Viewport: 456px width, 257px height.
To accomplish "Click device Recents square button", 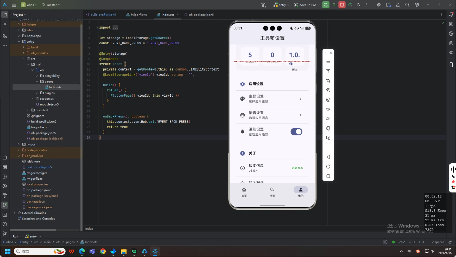I will click(x=328, y=176).
